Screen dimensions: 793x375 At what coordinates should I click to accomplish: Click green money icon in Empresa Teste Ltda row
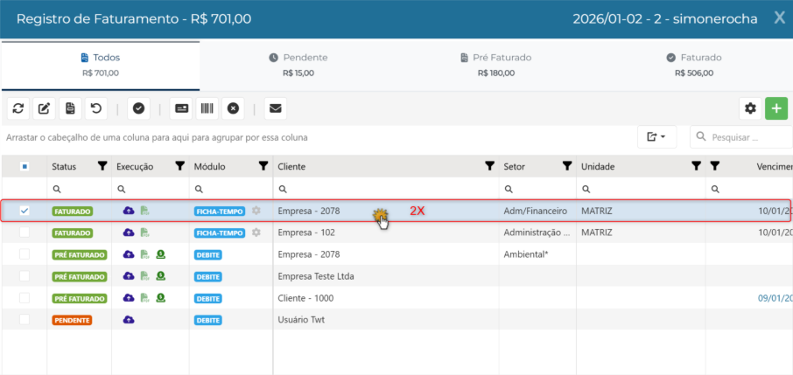161,276
